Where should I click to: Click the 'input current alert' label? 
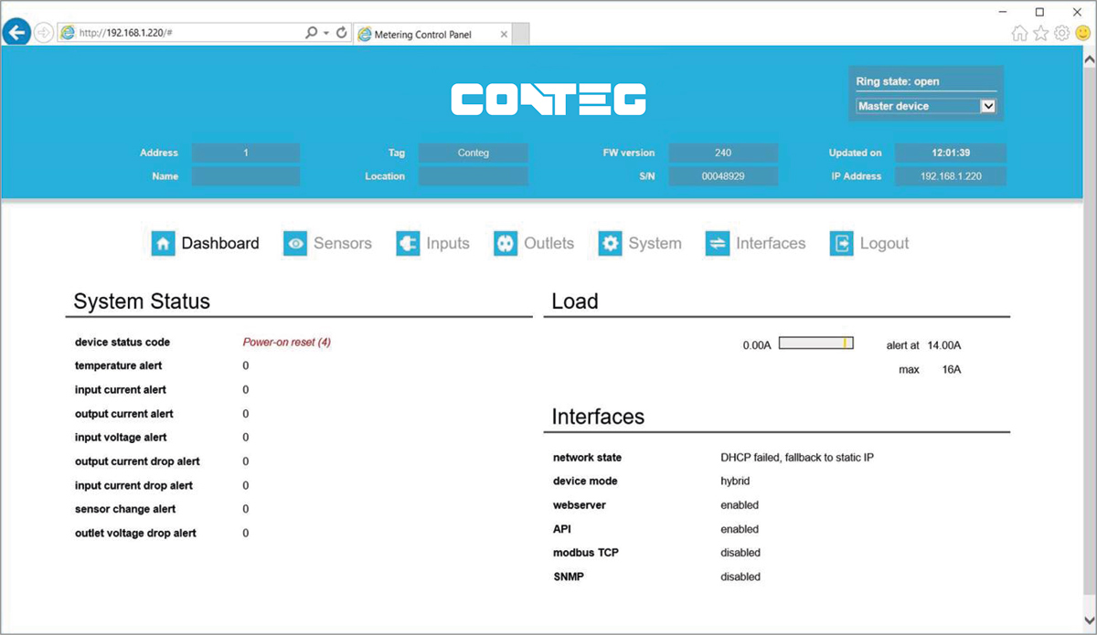[x=121, y=390]
